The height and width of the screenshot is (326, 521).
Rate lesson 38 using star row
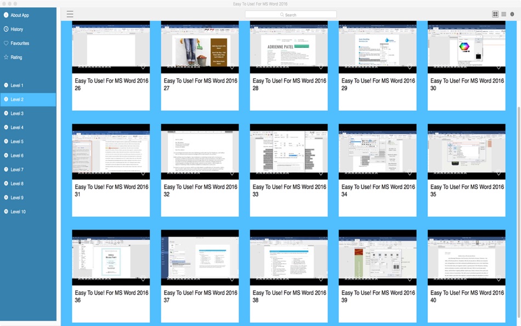[272, 279]
